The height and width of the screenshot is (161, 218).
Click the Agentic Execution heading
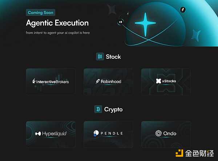tap(57, 23)
